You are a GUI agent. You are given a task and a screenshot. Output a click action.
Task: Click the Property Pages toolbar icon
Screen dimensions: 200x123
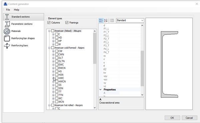pos(112,20)
